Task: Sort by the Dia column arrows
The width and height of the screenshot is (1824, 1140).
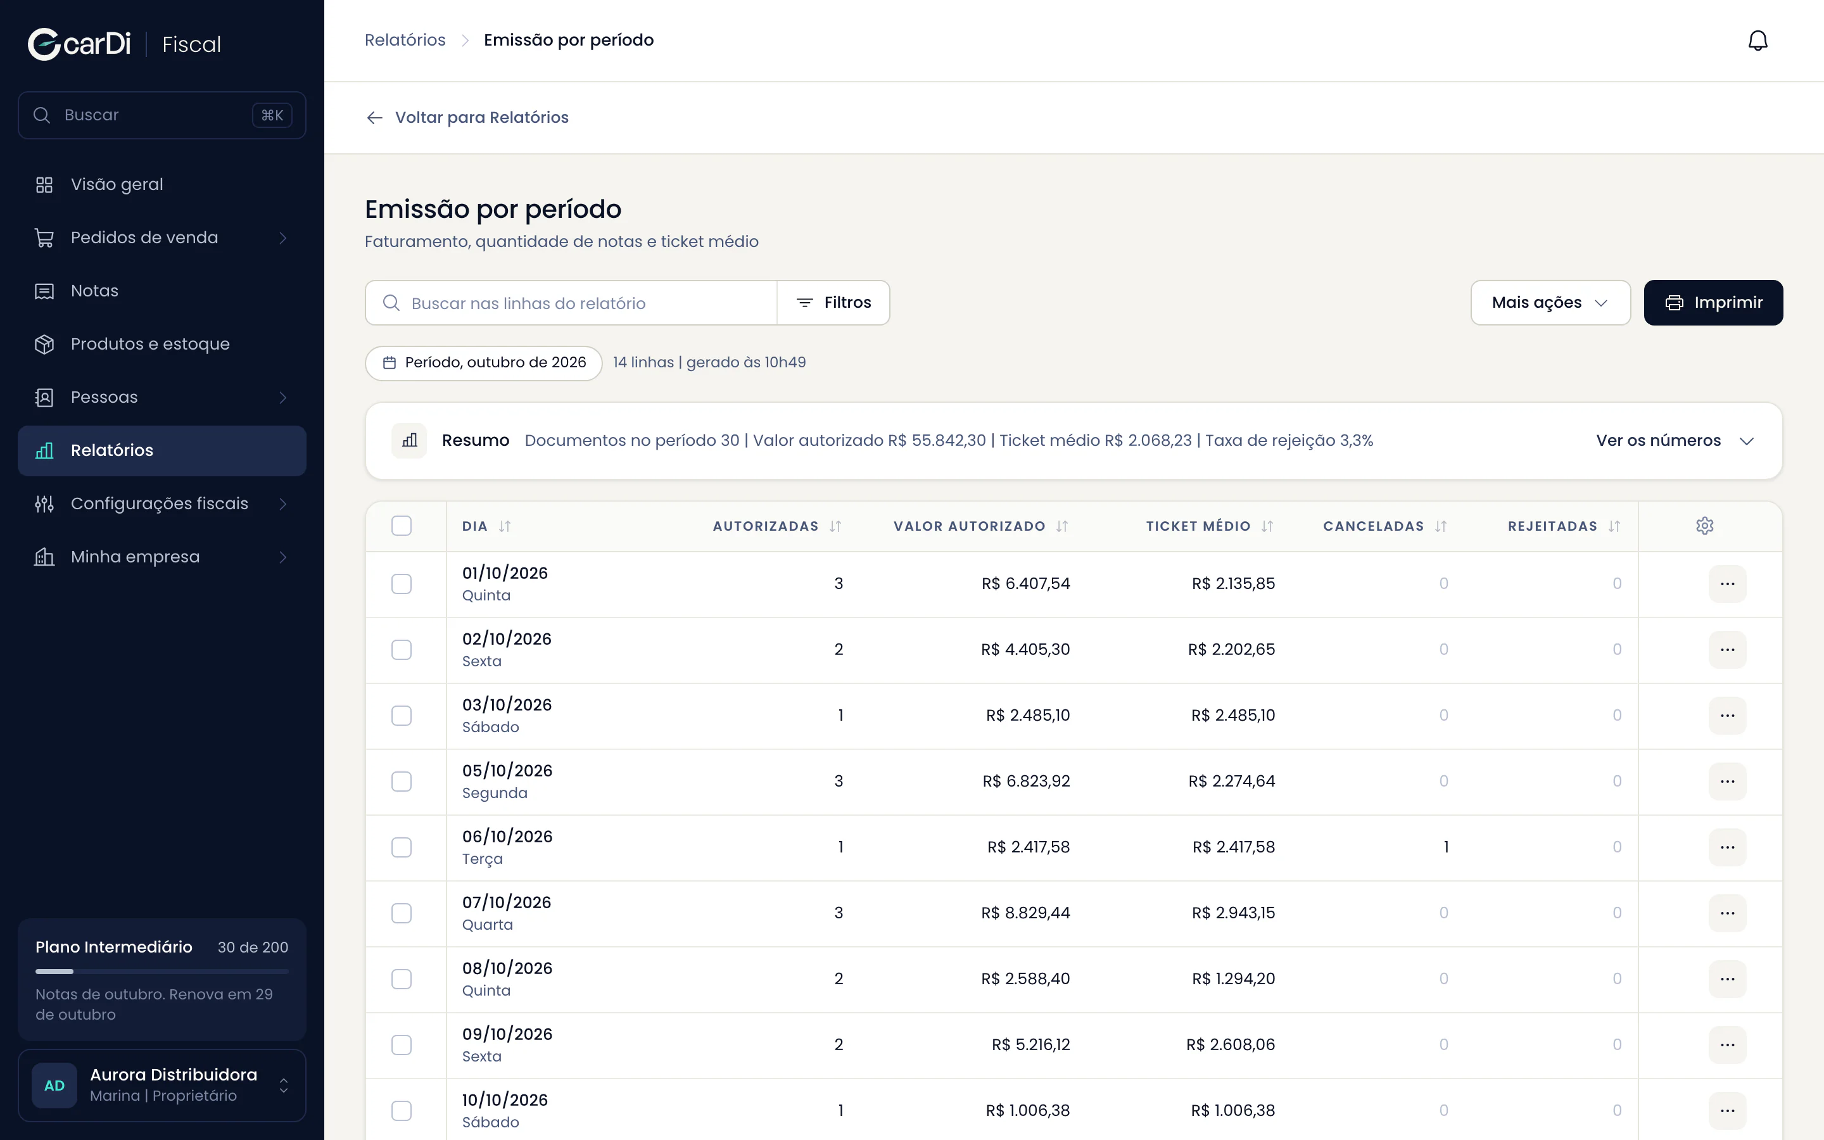Action: (505, 526)
